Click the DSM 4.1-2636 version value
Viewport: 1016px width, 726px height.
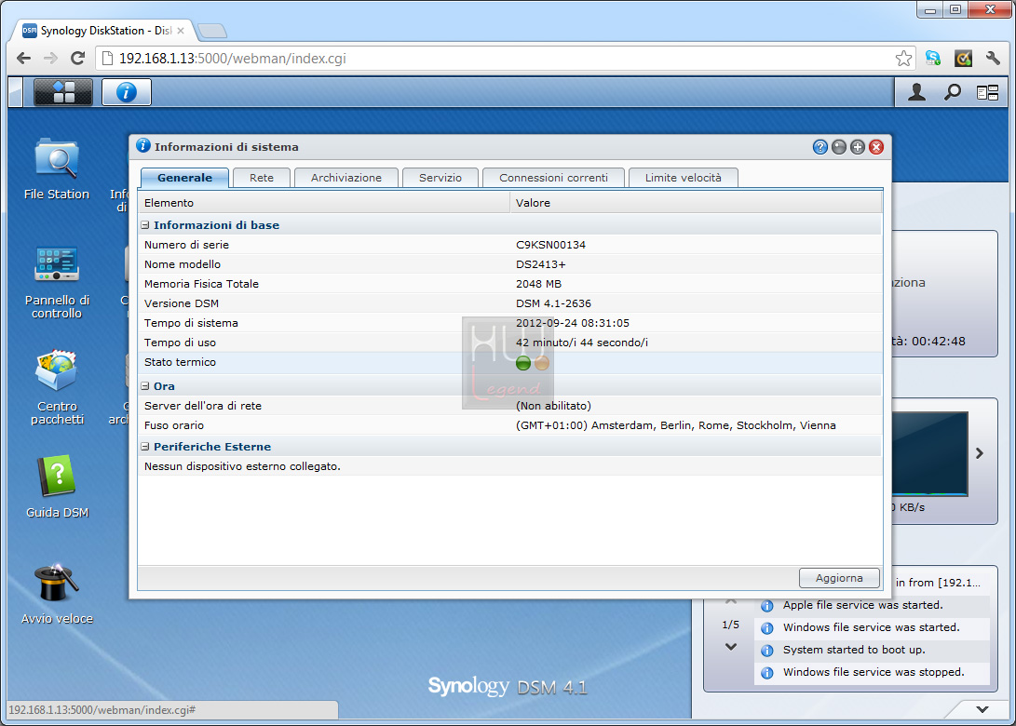tap(553, 303)
